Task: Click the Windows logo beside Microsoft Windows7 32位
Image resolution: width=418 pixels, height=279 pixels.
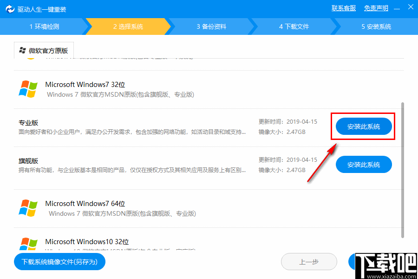Action: pyautogui.click(x=28, y=90)
